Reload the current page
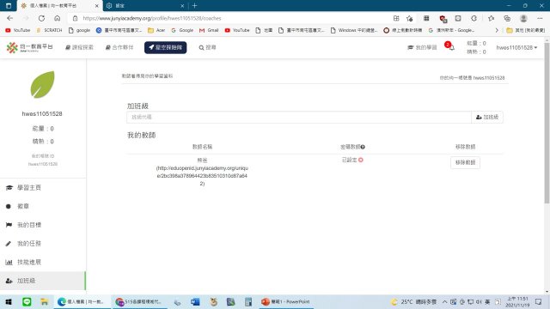 41,18
